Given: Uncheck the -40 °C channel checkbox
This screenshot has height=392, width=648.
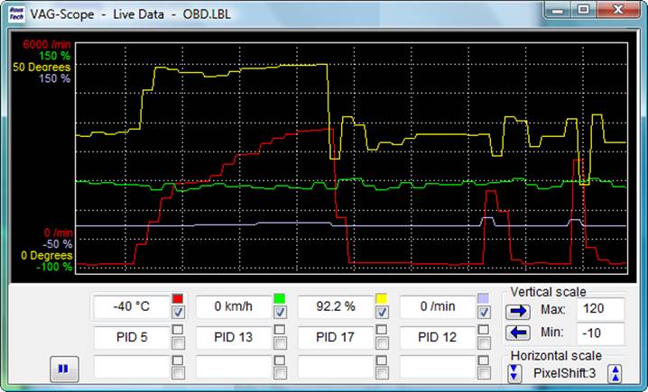Looking at the screenshot, I should click(x=178, y=312).
